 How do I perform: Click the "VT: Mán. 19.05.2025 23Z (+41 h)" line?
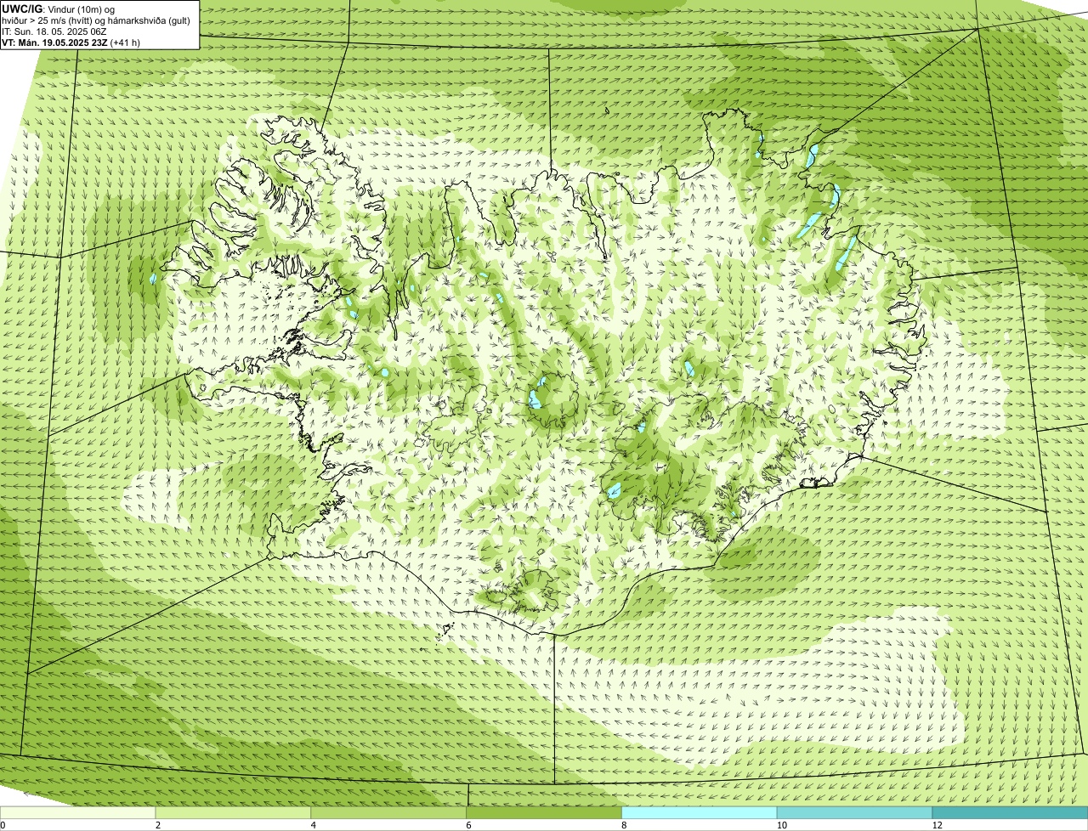pyautogui.click(x=71, y=42)
